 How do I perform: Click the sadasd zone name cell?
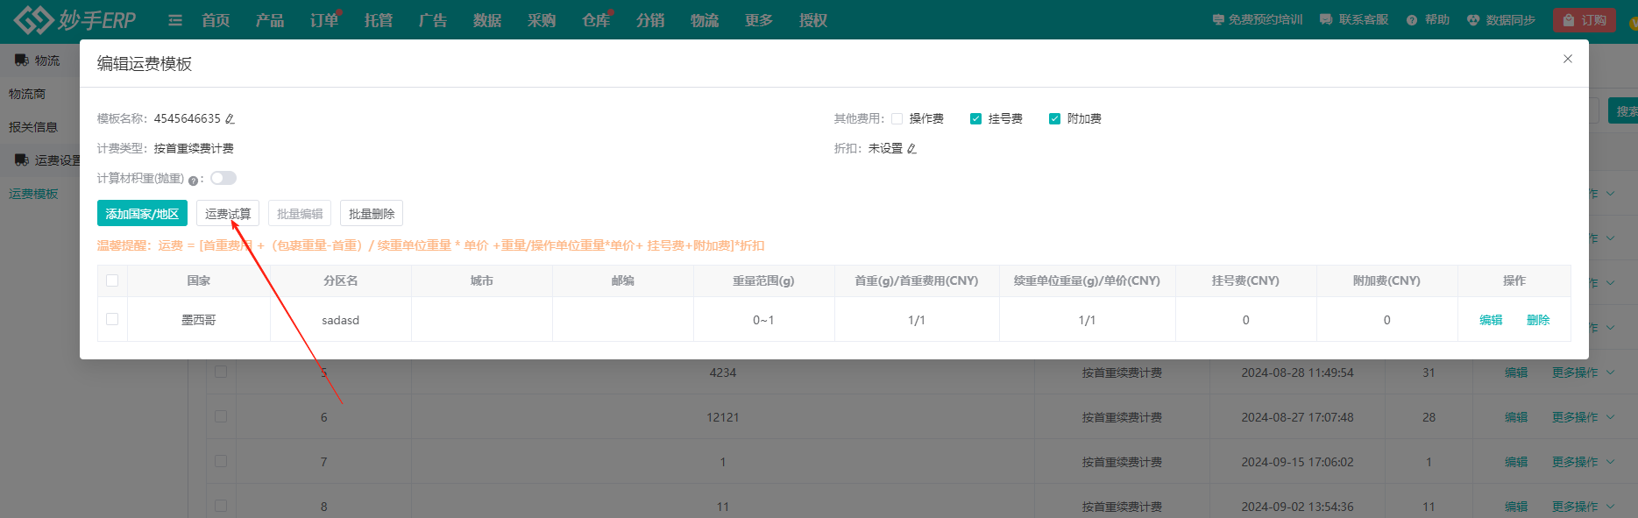click(x=341, y=320)
